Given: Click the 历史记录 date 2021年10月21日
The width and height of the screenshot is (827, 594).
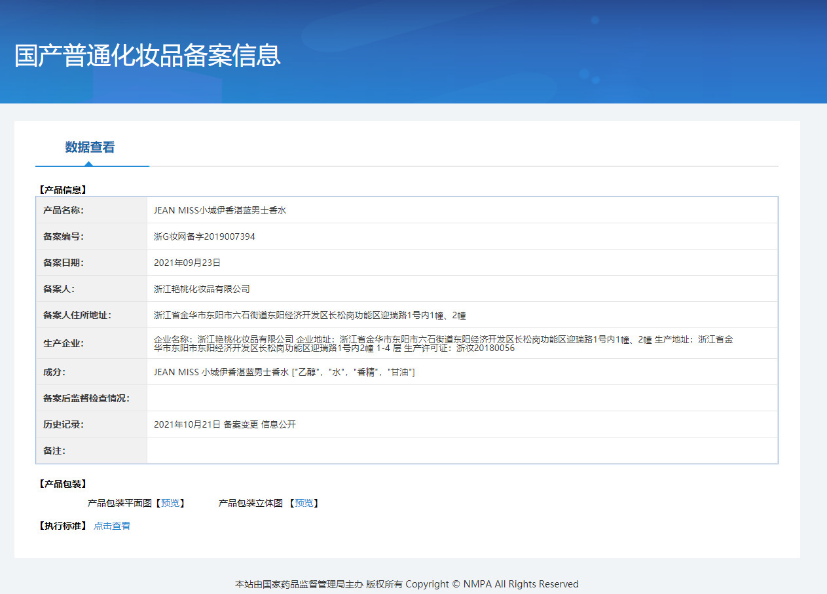Looking at the screenshot, I should point(189,424).
